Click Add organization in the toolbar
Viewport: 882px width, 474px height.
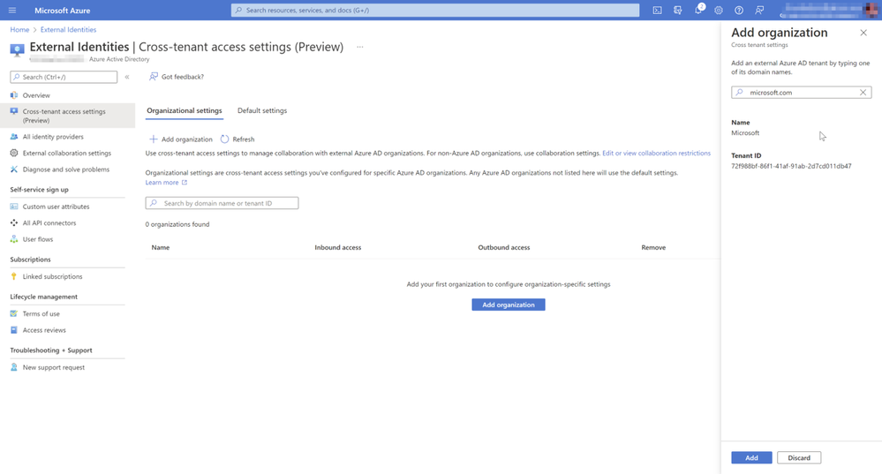[x=181, y=139]
